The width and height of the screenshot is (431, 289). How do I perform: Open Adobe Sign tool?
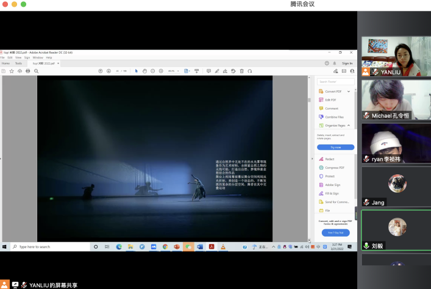point(330,185)
